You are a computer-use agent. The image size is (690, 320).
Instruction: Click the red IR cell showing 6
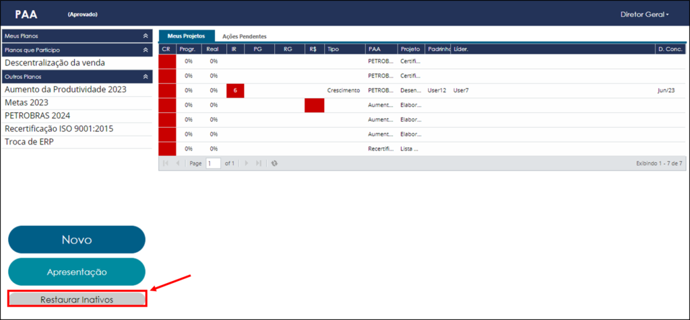[x=235, y=91]
